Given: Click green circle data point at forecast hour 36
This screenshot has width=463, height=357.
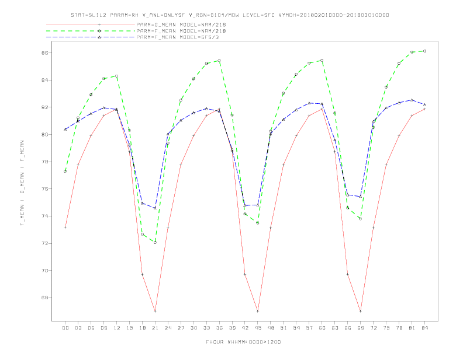Looking at the screenshot, I should 219,61.
